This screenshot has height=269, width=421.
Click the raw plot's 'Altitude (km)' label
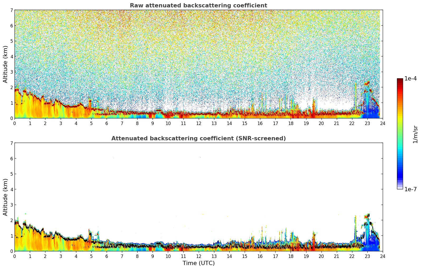click(x=6, y=64)
